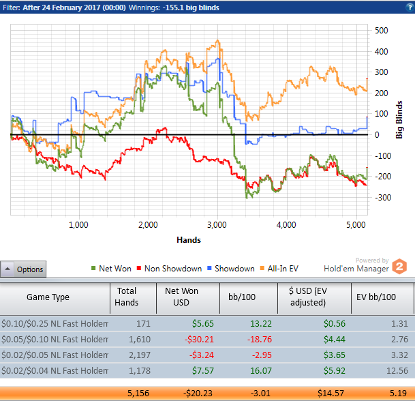Select the Non Showdown legend label
Screen dimensions: 415x401
(x=173, y=269)
